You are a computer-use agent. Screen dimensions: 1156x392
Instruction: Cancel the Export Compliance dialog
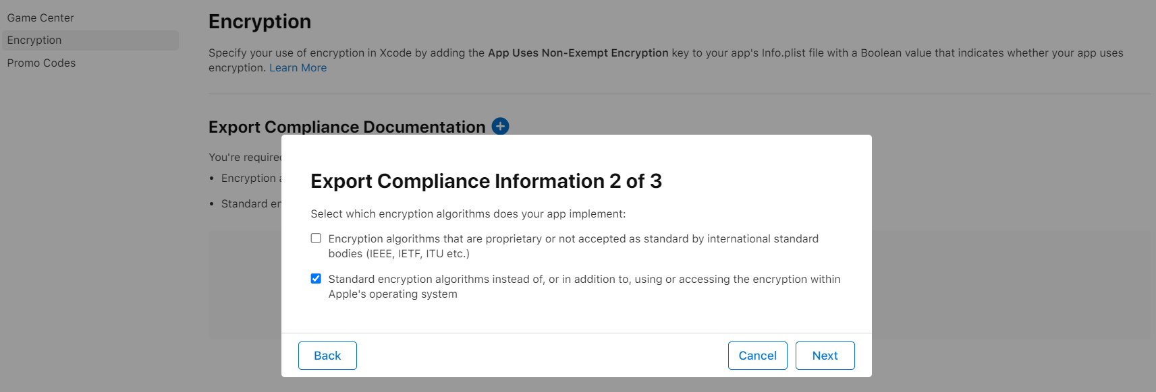tap(757, 356)
